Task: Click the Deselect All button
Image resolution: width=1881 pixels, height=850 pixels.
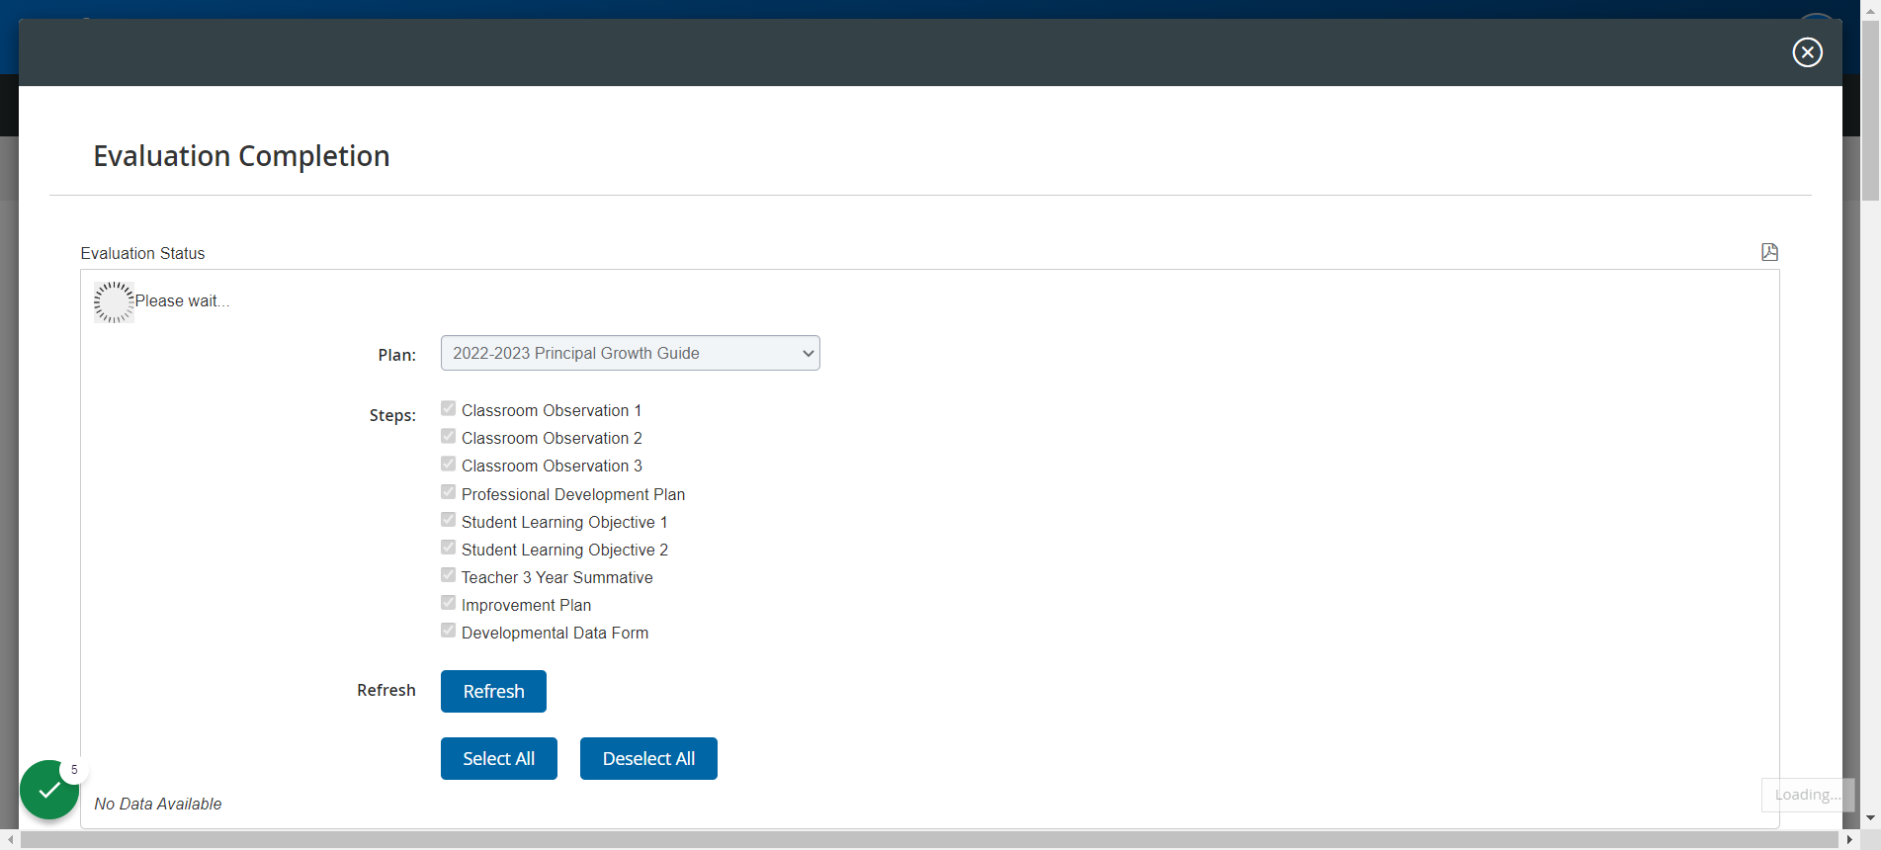Action: pyautogui.click(x=648, y=758)
